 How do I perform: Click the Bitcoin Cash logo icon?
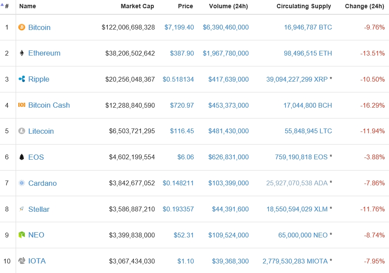pos(22,105)
